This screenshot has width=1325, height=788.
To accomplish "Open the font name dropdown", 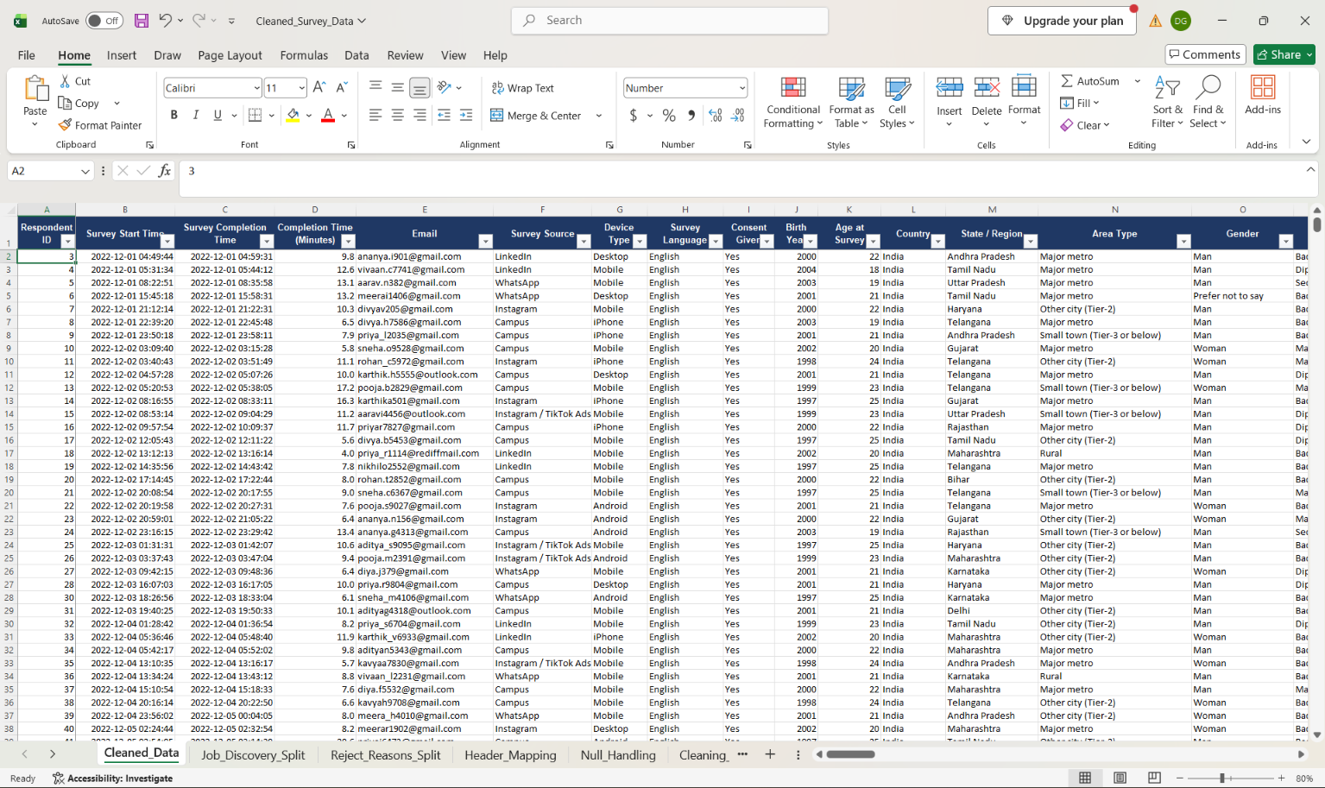I will [256, 88].
